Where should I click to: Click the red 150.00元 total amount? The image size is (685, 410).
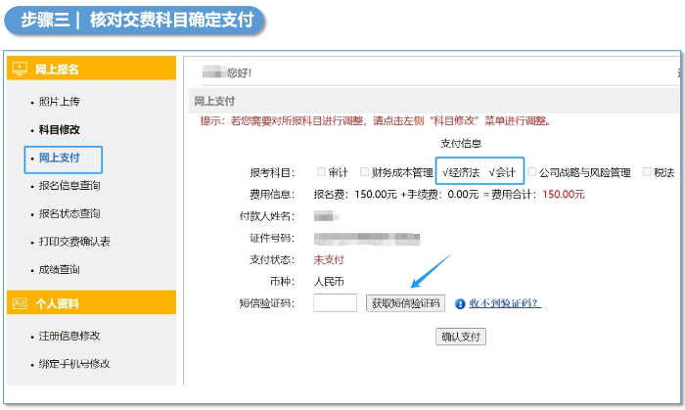pyautogui.click(x=564, y=195)
